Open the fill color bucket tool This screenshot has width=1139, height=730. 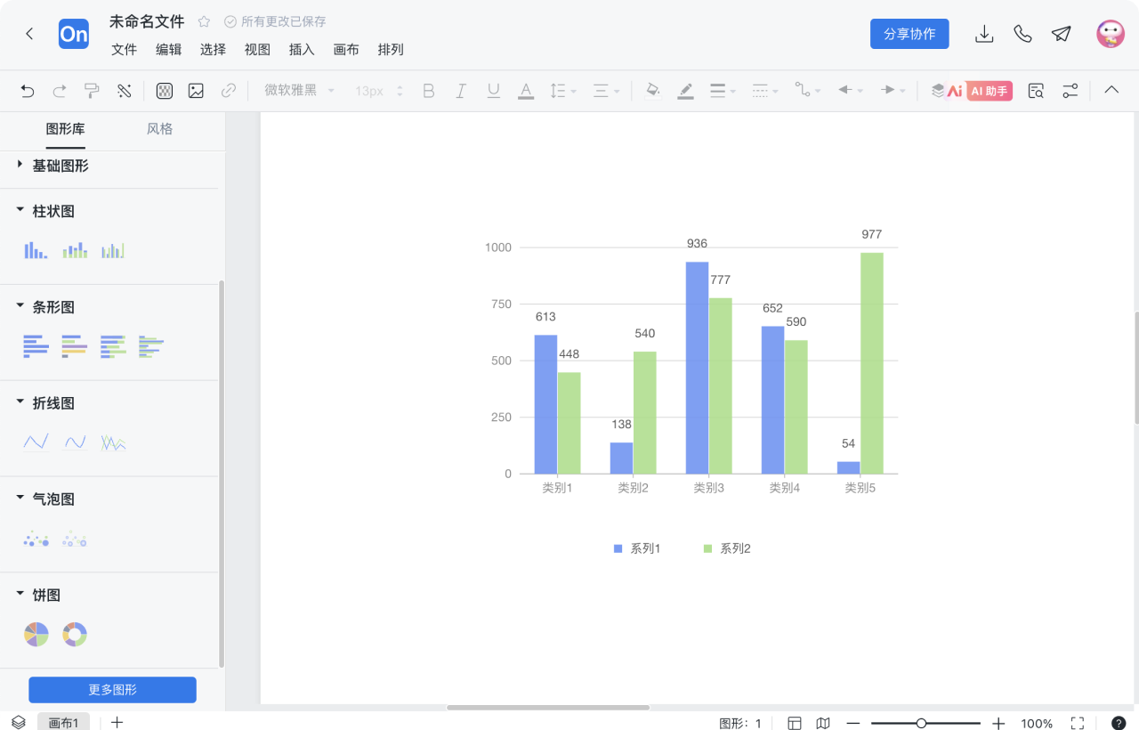click(x=652, y=91)
